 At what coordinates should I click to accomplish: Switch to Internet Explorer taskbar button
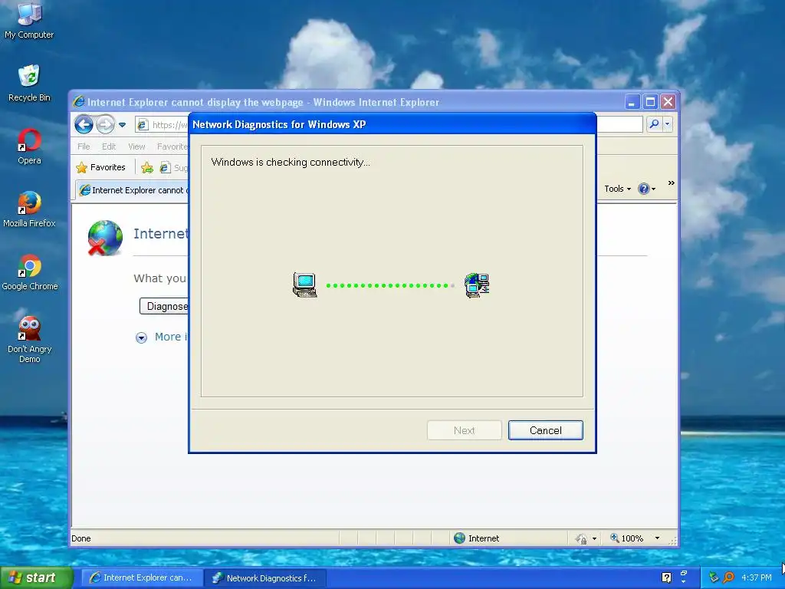[142, 578]
